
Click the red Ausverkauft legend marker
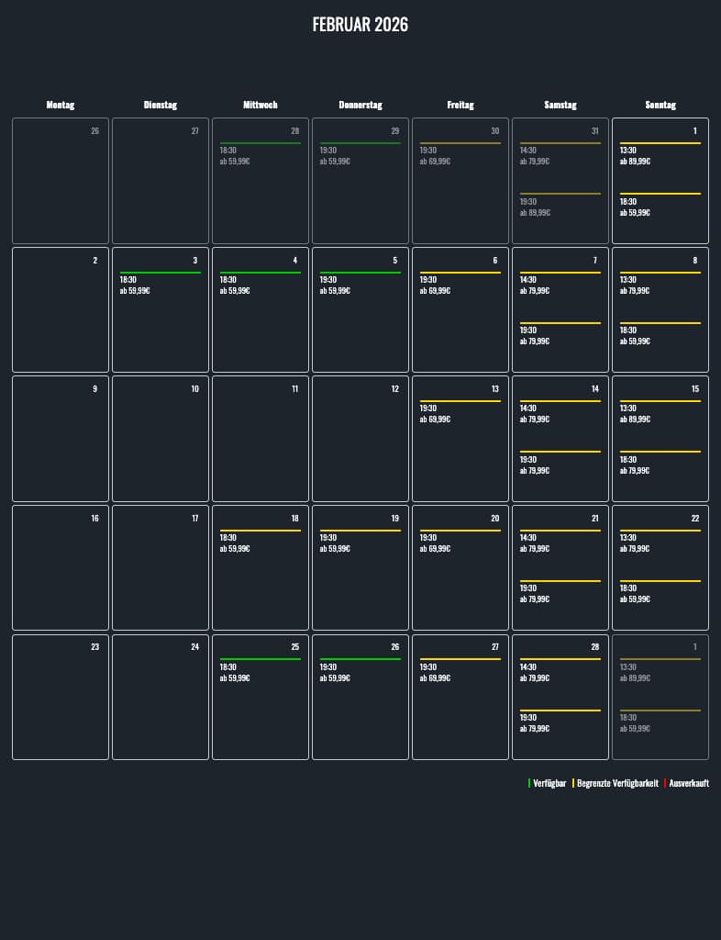pos(665,783)
